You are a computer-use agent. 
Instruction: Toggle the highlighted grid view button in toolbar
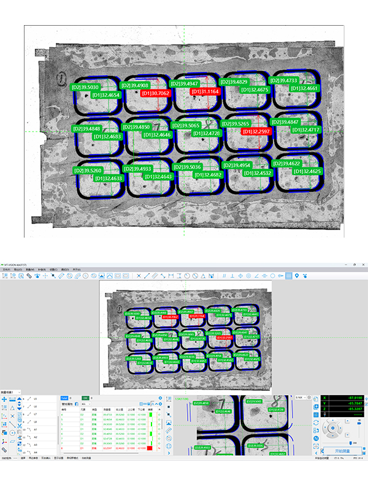(288, 276)
